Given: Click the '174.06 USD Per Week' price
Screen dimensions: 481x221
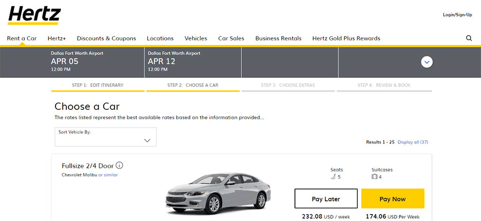Looking at the screenshot, I should click(393, 217).
